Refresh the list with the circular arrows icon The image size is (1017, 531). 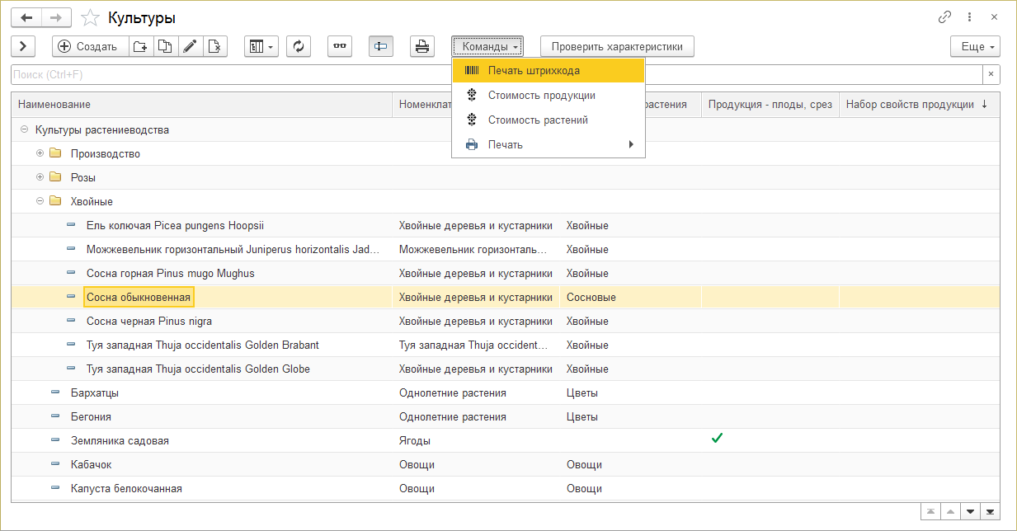(298, 46)
